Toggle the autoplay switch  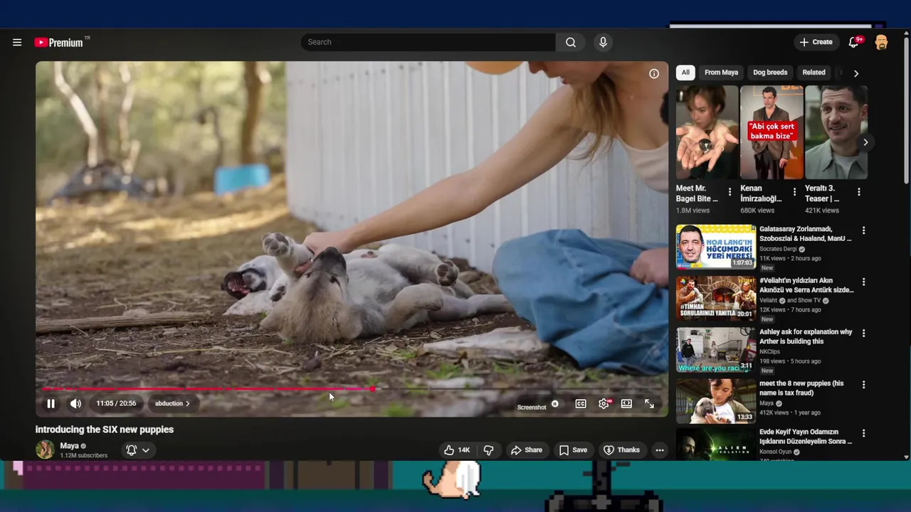(x=555, y=404)
